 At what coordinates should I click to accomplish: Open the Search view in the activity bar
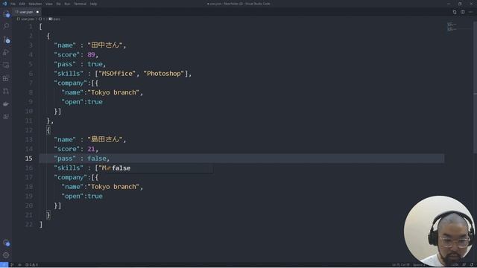tap(6, 27)
